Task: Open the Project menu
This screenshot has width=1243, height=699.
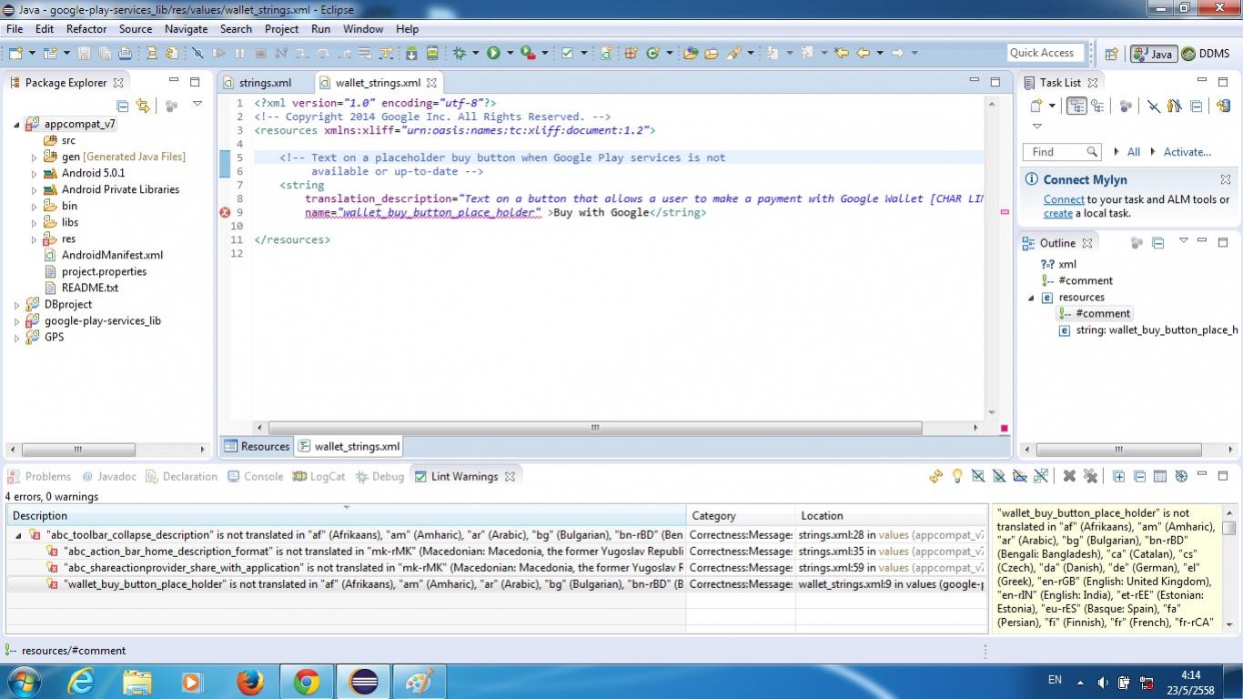Action: coord(282,29)
